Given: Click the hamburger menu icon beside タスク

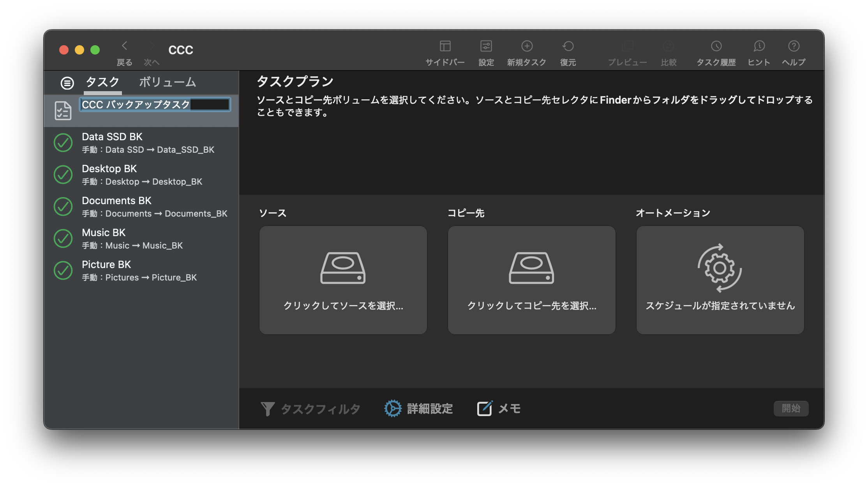Looking at the screenshot, I should coord(66,83).
